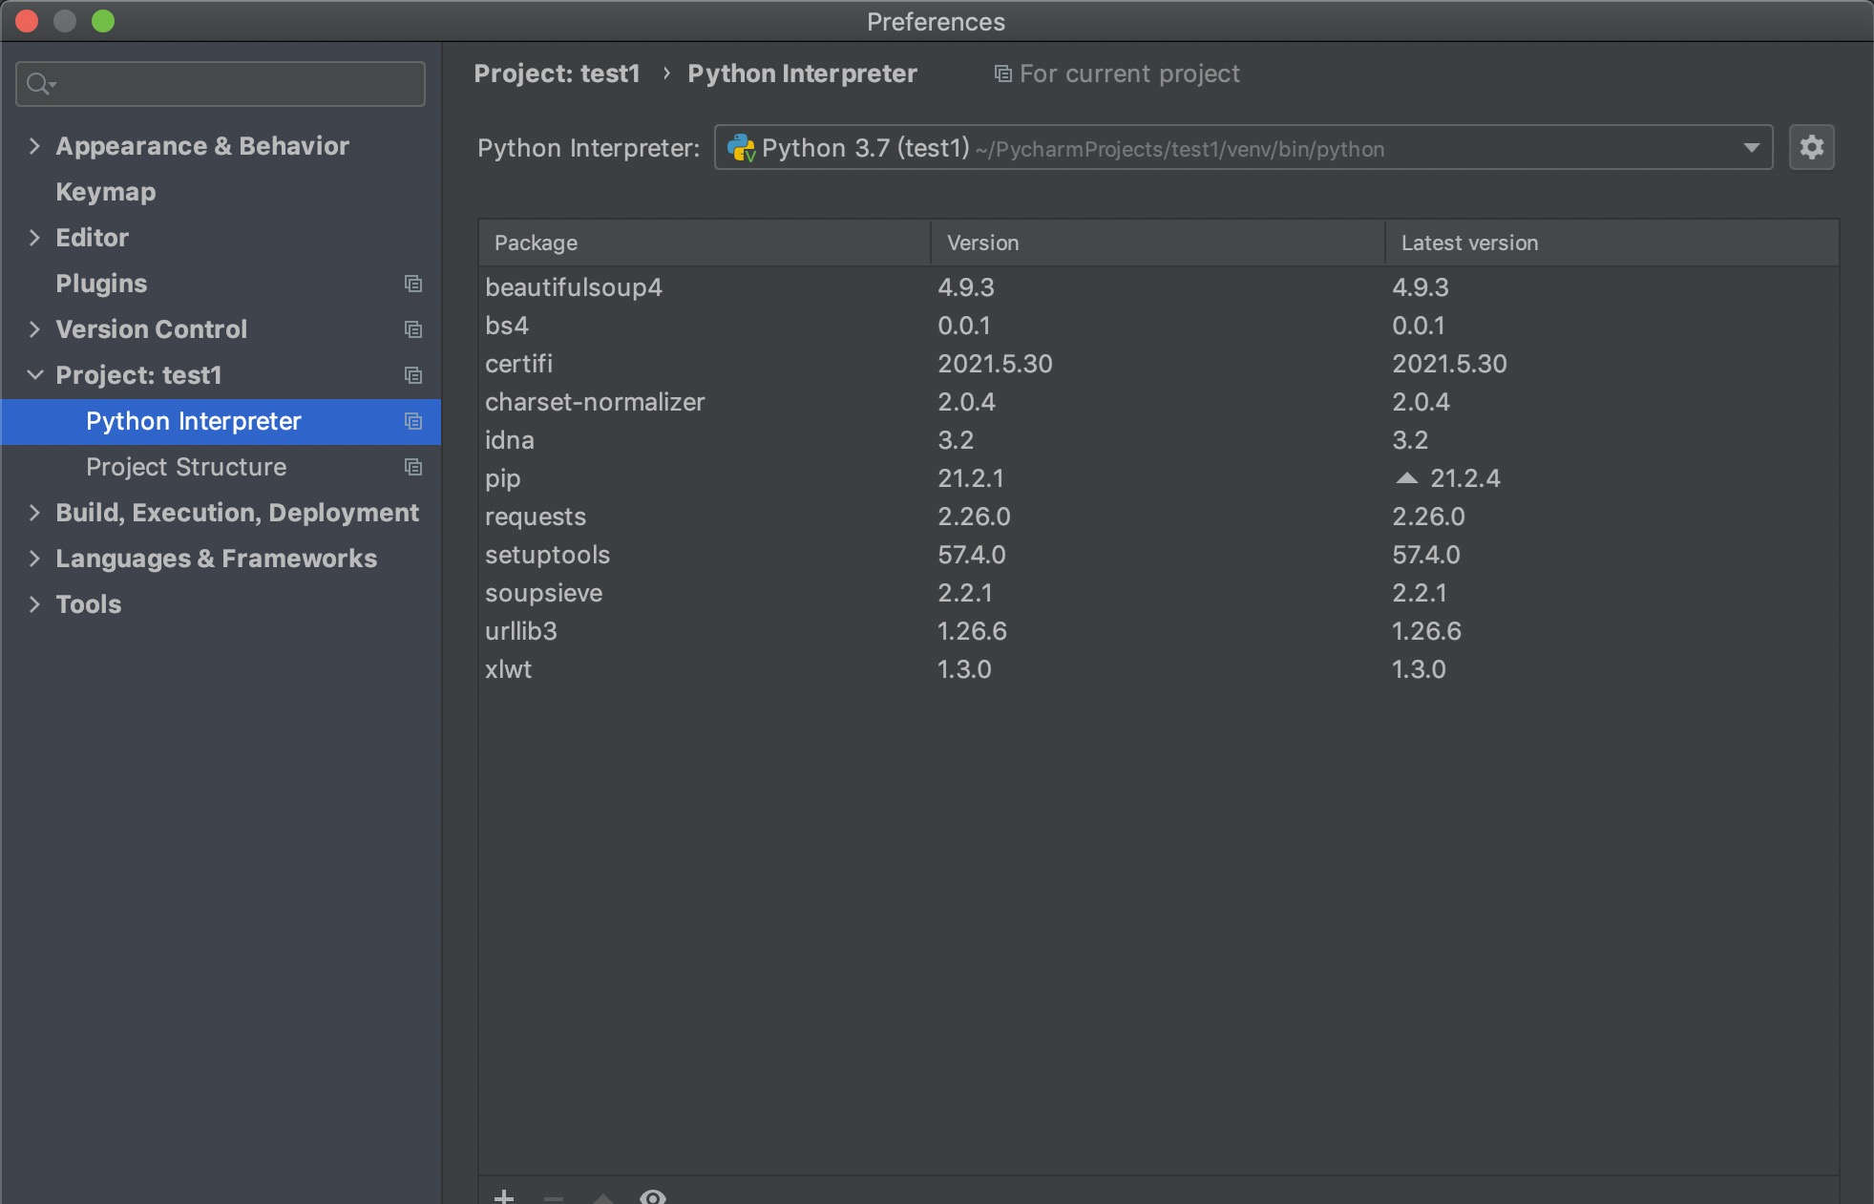1874x1204 pixels.
Task: Click the project-level icon beside Project: test1
Action: click(x=413, y=375)
